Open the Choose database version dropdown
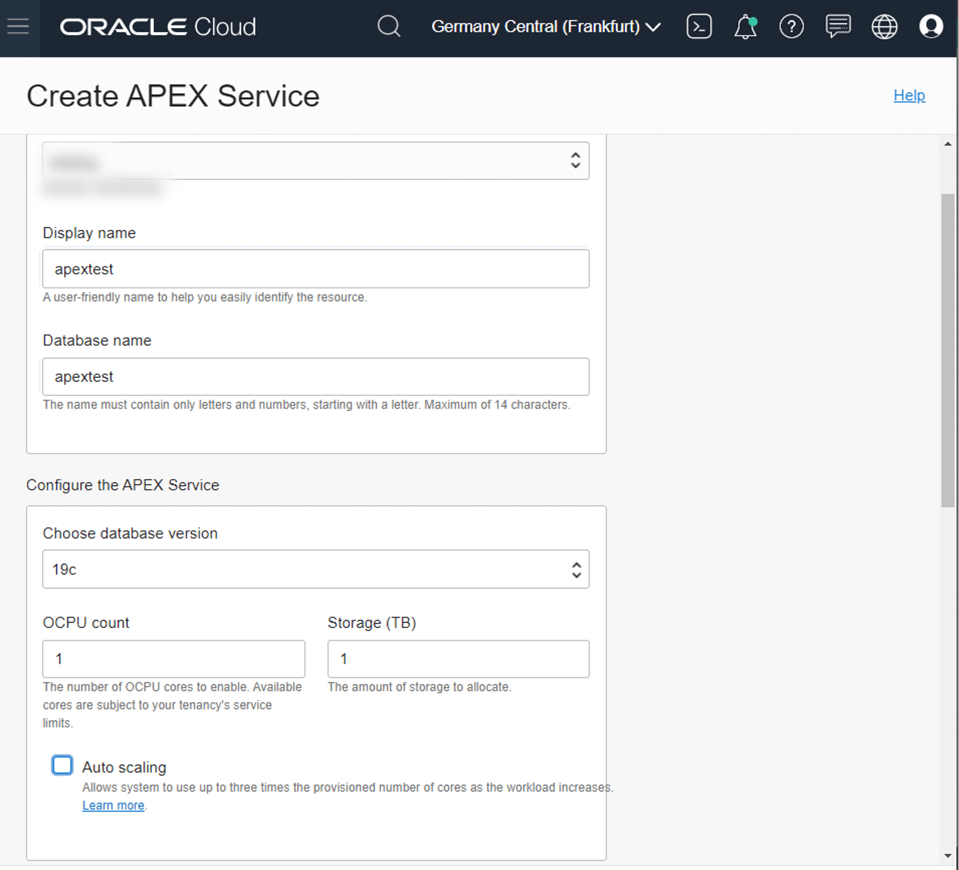The image size is (959, 870). click(x=316, y=569)
